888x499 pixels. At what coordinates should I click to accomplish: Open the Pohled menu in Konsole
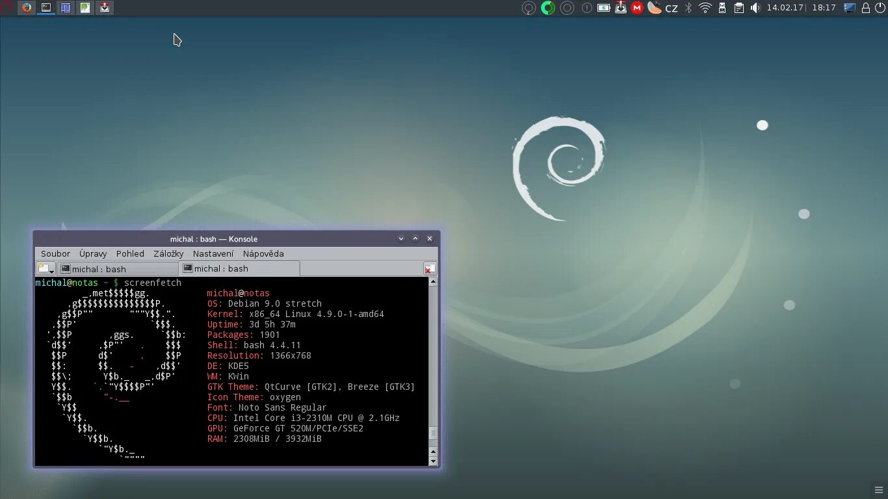(130, 254)
